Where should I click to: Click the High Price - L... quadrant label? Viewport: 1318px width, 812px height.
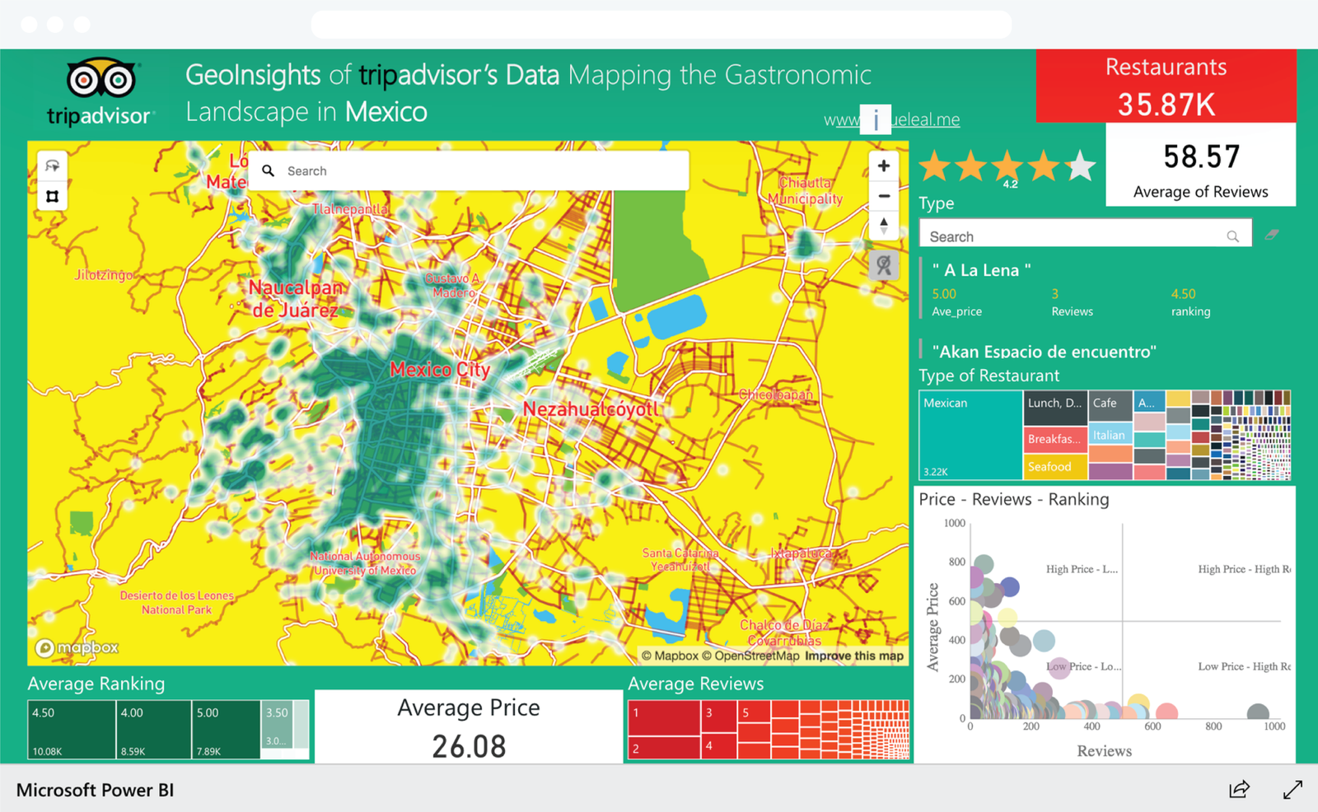1082,569
